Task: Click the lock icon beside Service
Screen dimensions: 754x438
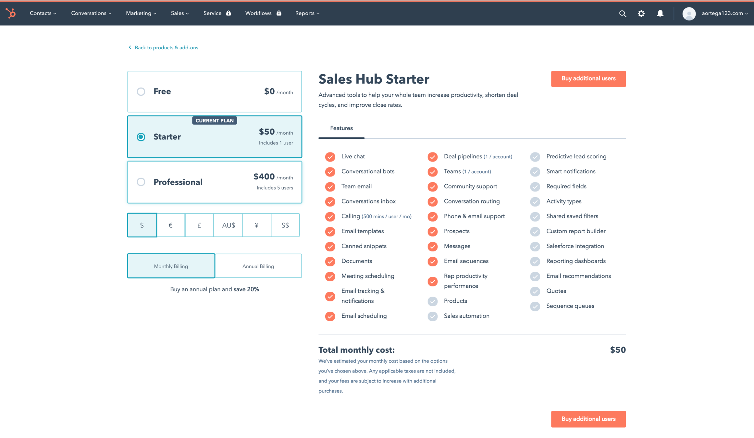Action: (x=229, y=13)
